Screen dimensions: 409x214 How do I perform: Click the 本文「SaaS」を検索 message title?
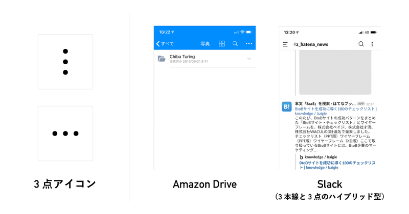pyautogui.click(x=325, y=103)
